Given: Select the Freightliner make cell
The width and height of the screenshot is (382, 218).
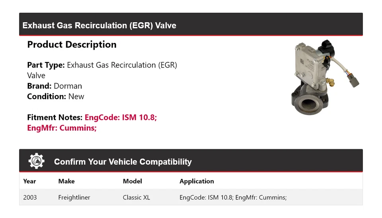Looking at the screenshot, I should coord(74,197).
